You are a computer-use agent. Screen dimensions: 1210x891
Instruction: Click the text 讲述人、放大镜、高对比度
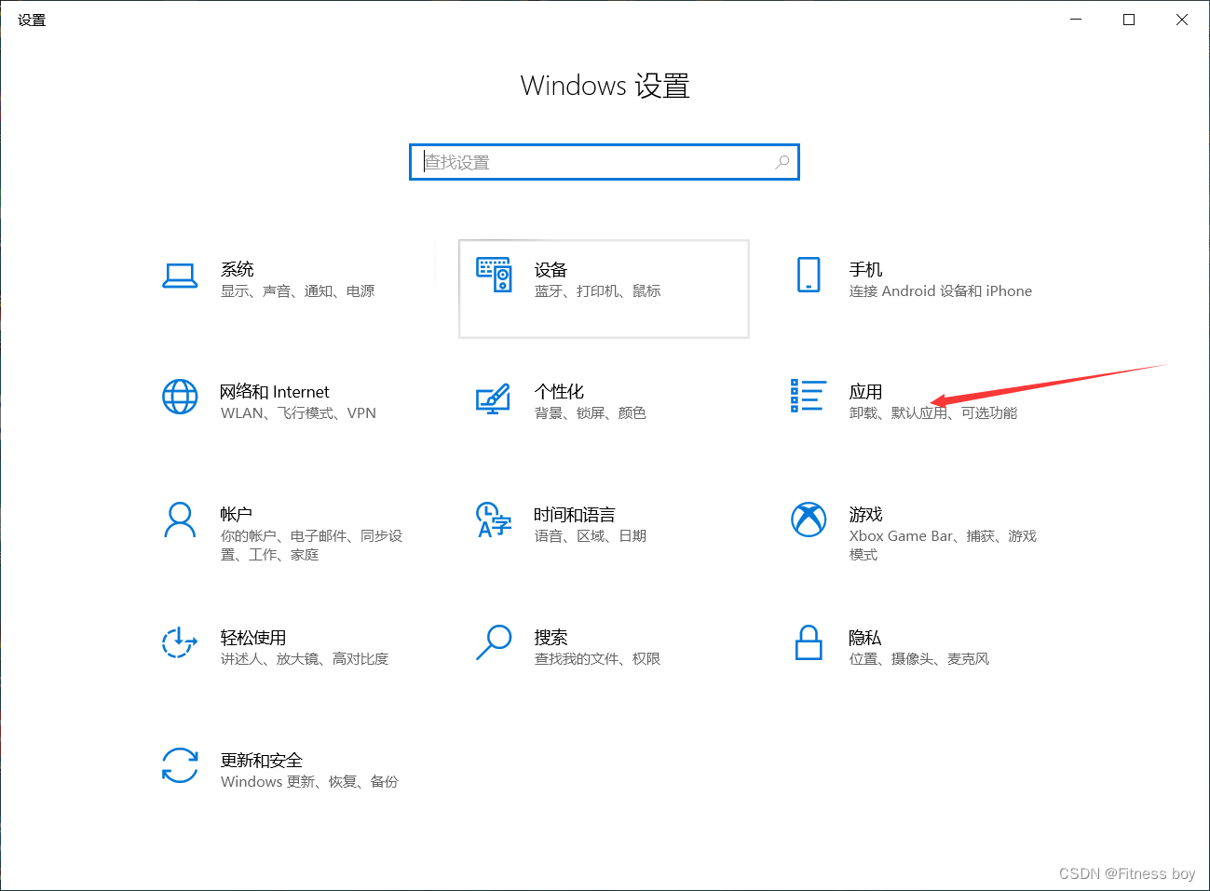click(305, 659)
